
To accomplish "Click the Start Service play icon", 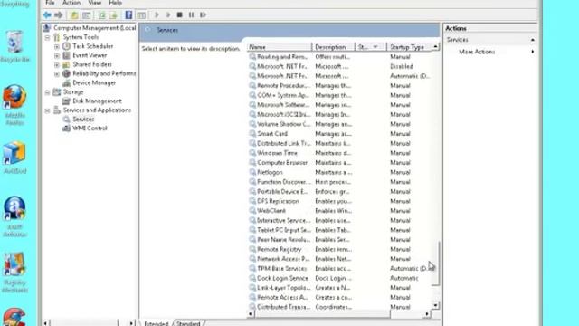I will (x=157, y=14).
